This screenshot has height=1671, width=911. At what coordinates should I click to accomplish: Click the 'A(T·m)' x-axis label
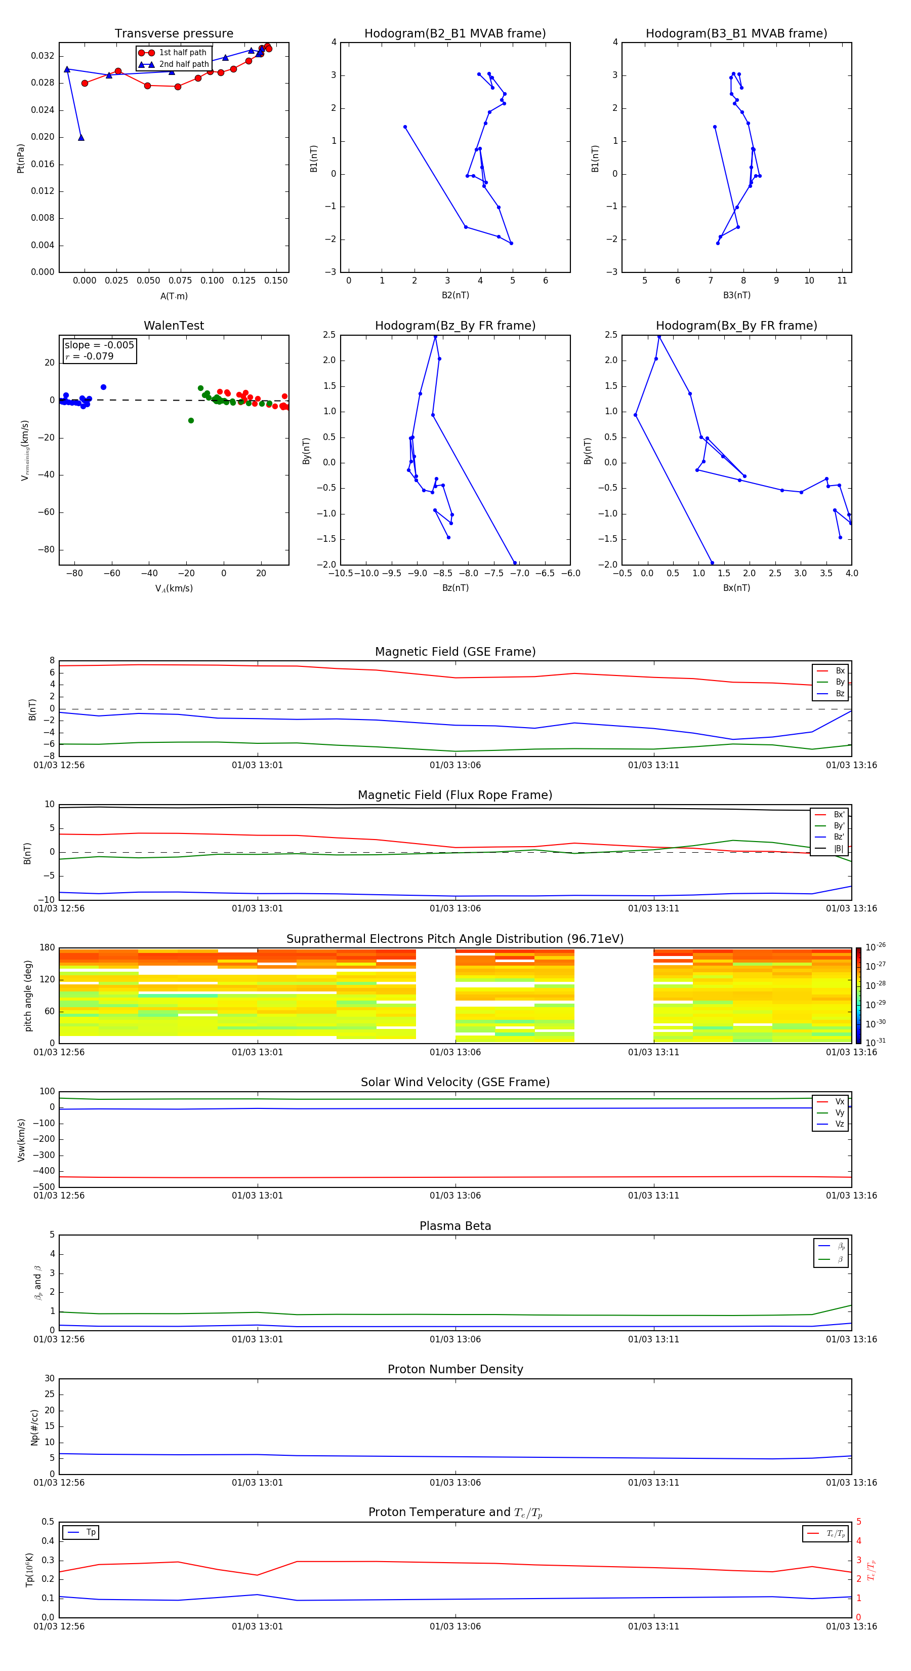coord(174,296)
